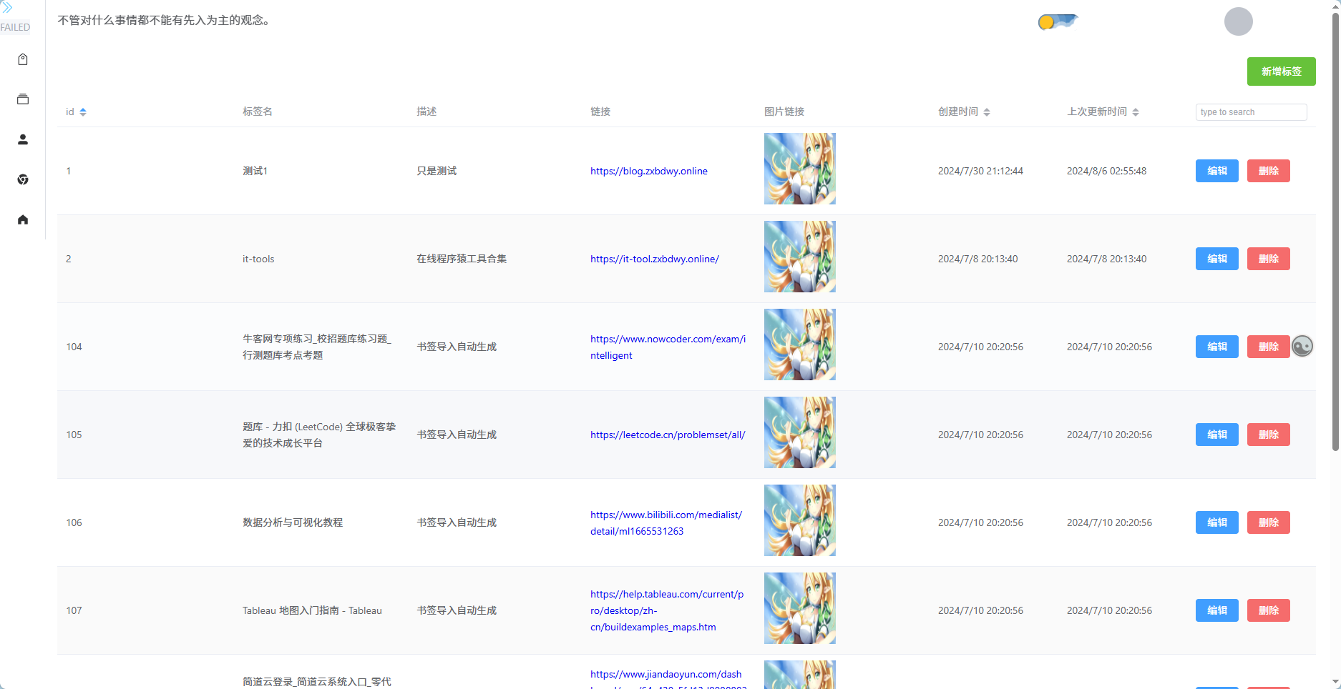Select the 题库 - 力扣 (LeetCode) tag name
1341x689 pixels.
319,435
